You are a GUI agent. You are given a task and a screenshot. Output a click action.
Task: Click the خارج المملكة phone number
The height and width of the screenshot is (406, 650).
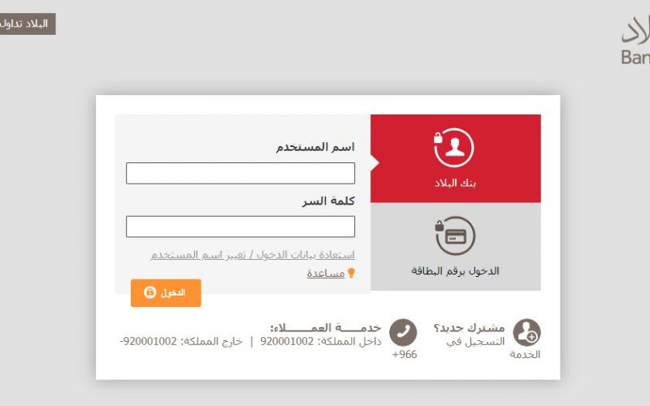click(180, 341)
